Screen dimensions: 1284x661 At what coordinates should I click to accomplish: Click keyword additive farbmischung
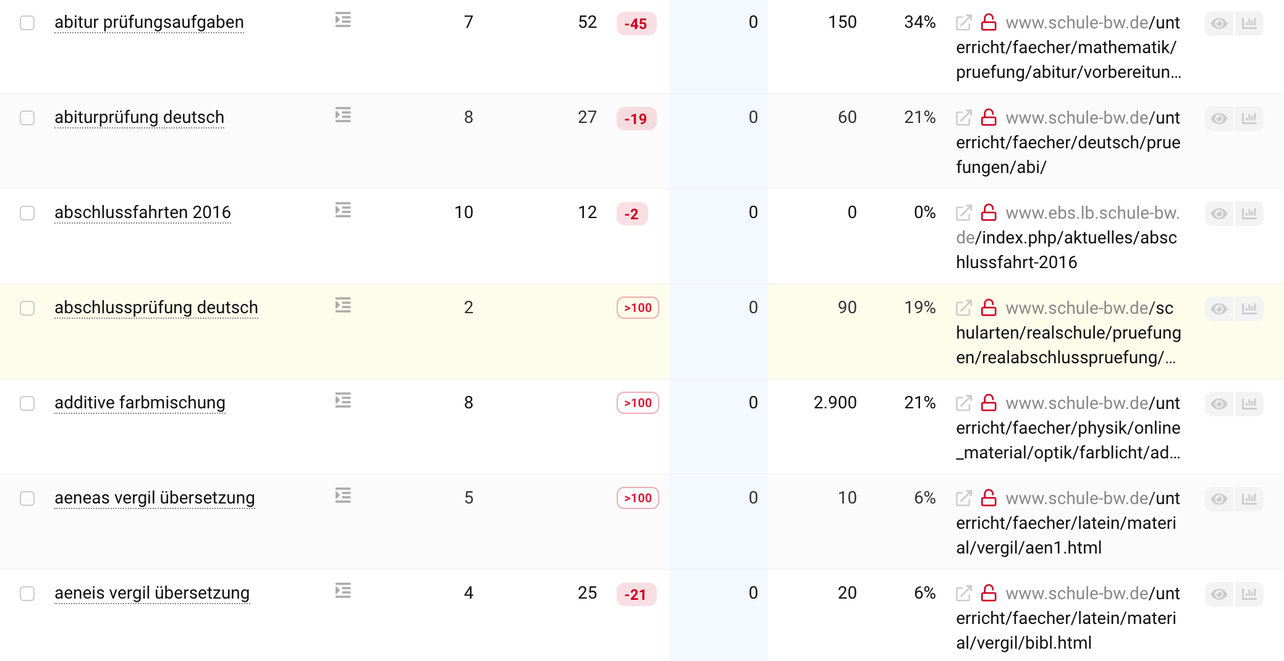pyautogui.click(x=140, y=403)
